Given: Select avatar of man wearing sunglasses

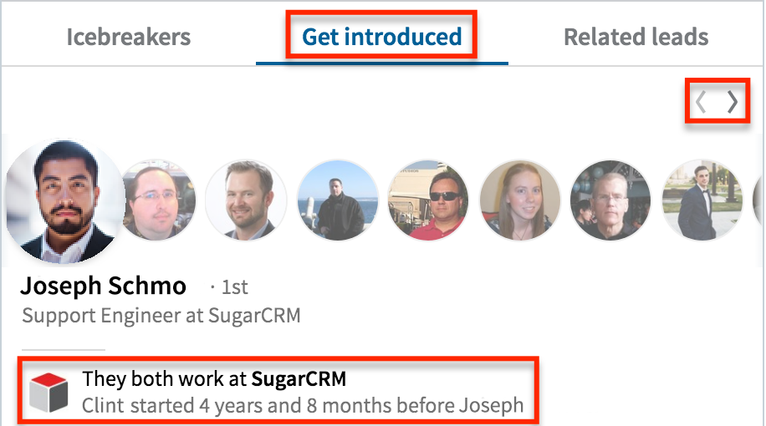Looking at the screenshot, I should [428, 200].
